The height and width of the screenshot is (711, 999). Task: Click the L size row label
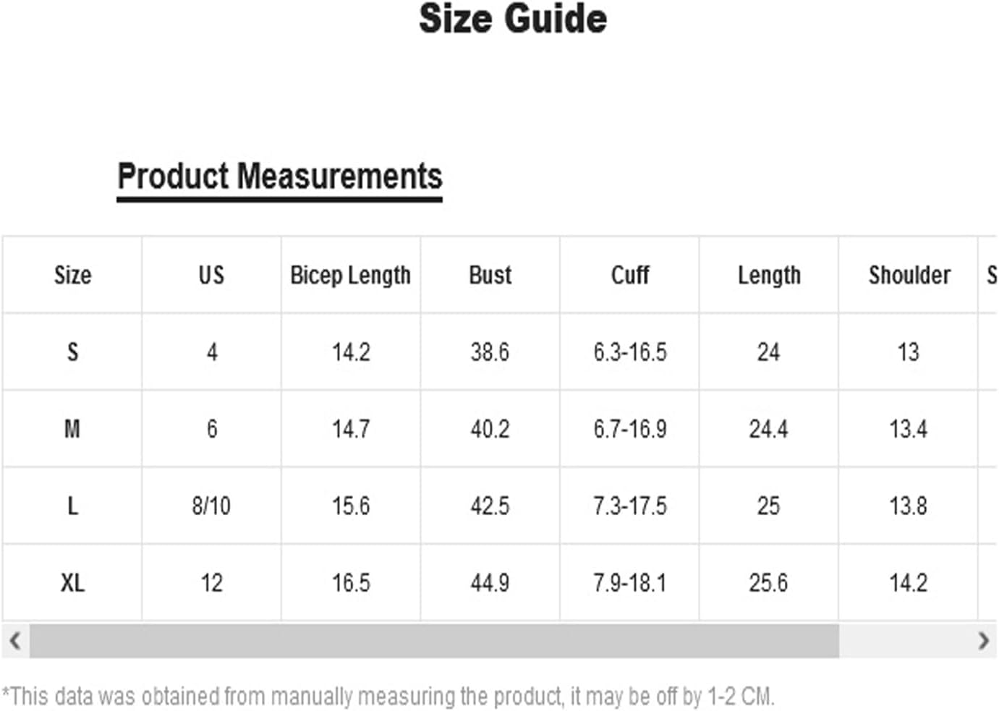[72, 506]
